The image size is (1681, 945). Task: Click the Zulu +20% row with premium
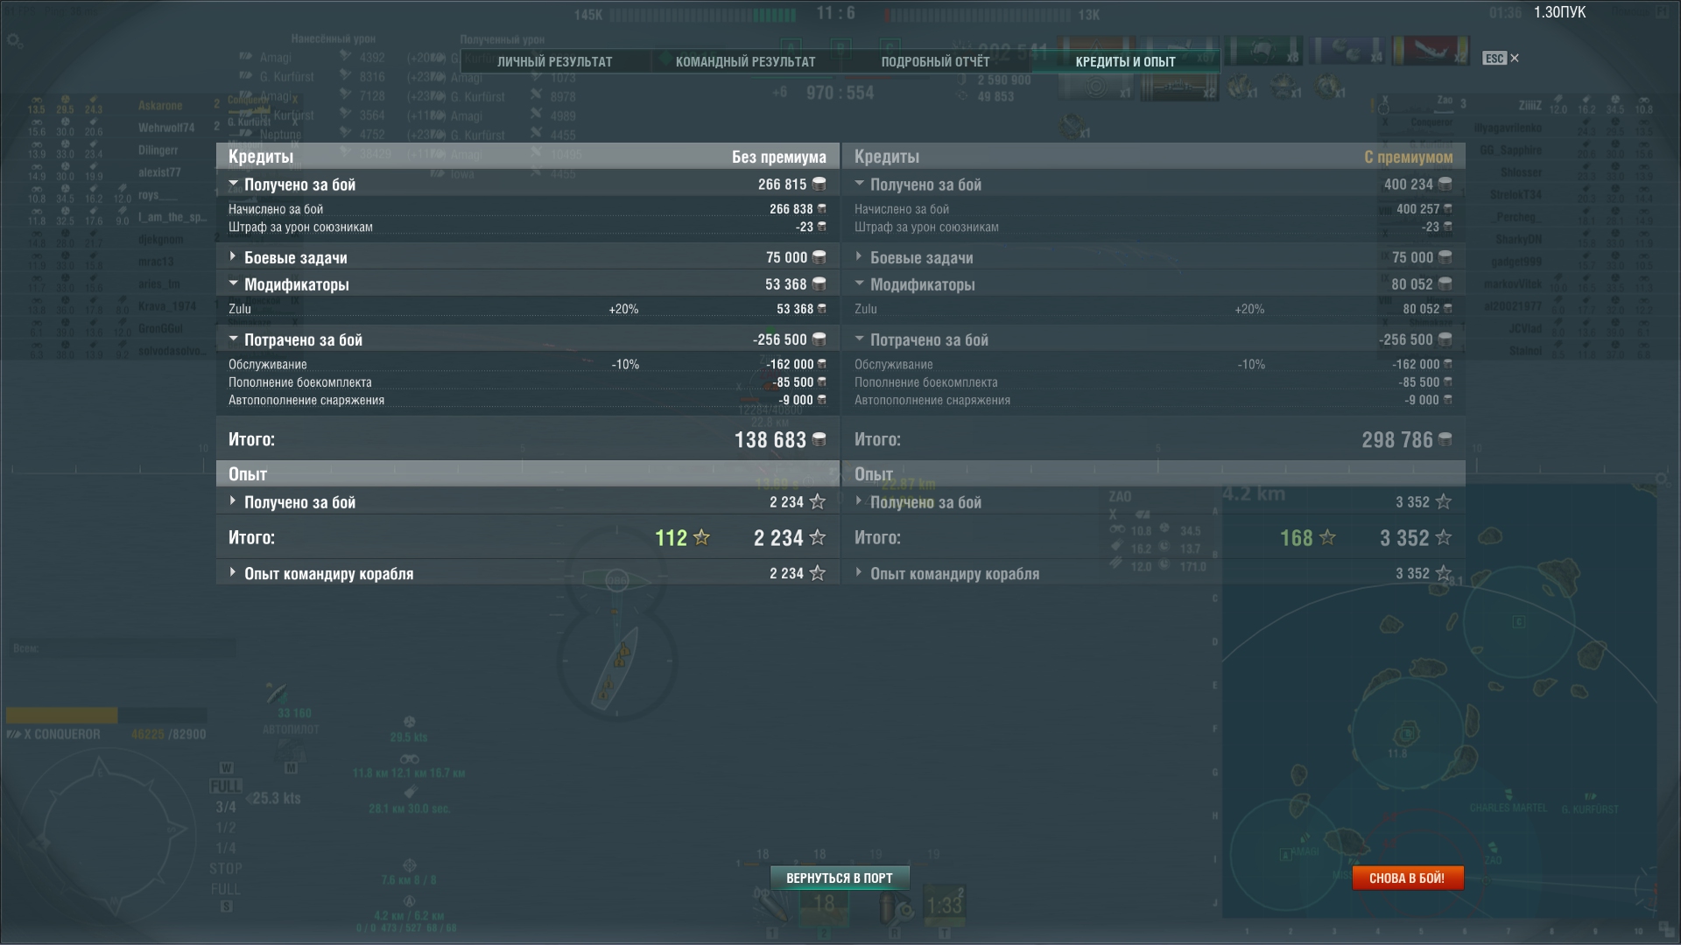[1153, 309]
